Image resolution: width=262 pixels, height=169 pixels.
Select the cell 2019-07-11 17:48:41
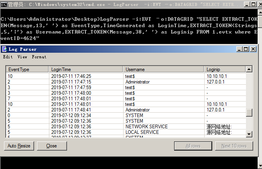coord(86,110)
